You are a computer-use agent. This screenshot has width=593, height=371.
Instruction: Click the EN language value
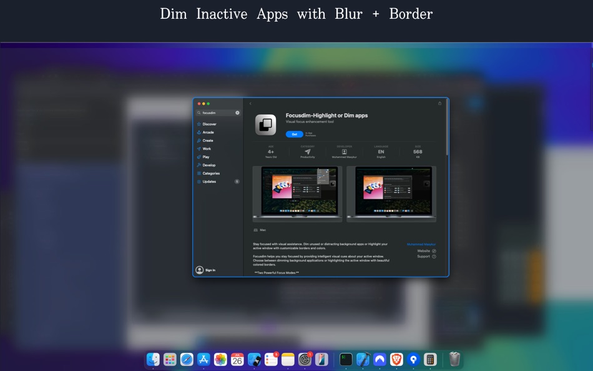click(x=381, y=152)
